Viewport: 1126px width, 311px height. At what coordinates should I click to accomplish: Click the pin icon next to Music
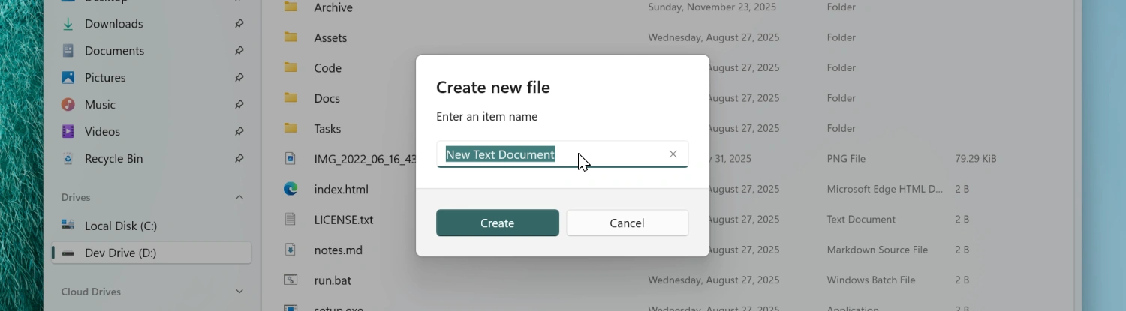239,105
